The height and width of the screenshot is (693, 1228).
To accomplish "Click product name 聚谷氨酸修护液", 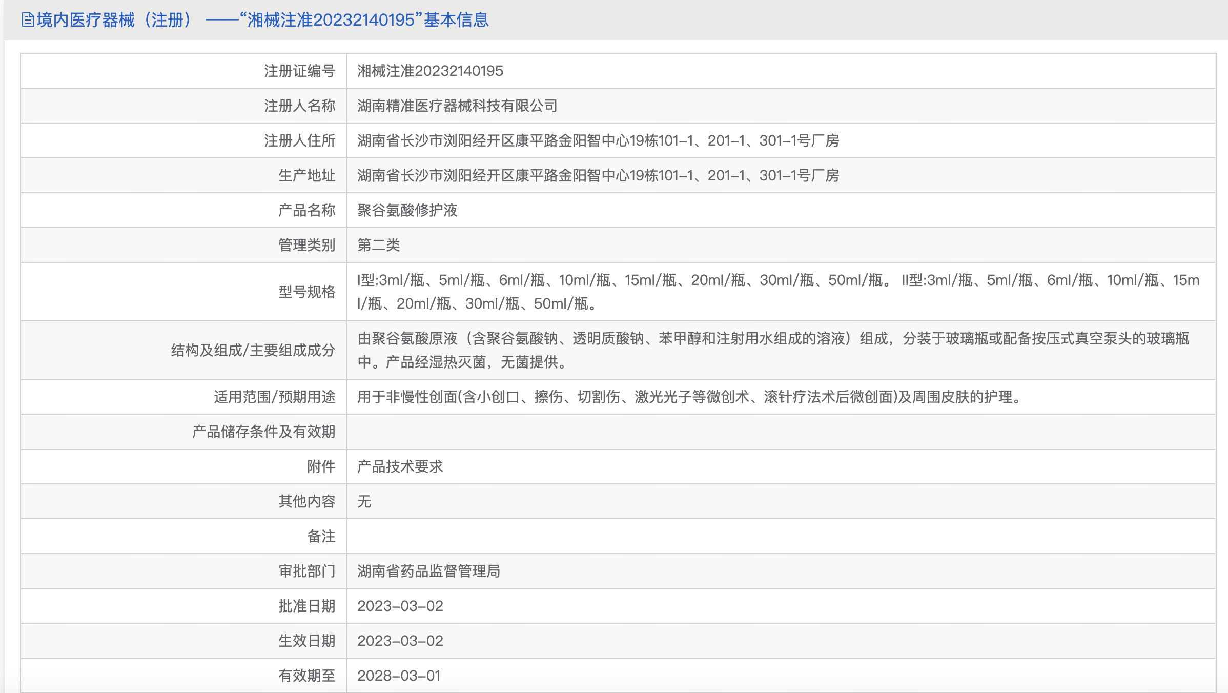I will tap(407, 210).
